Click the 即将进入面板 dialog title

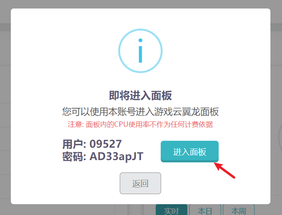[x=140, y=96]
